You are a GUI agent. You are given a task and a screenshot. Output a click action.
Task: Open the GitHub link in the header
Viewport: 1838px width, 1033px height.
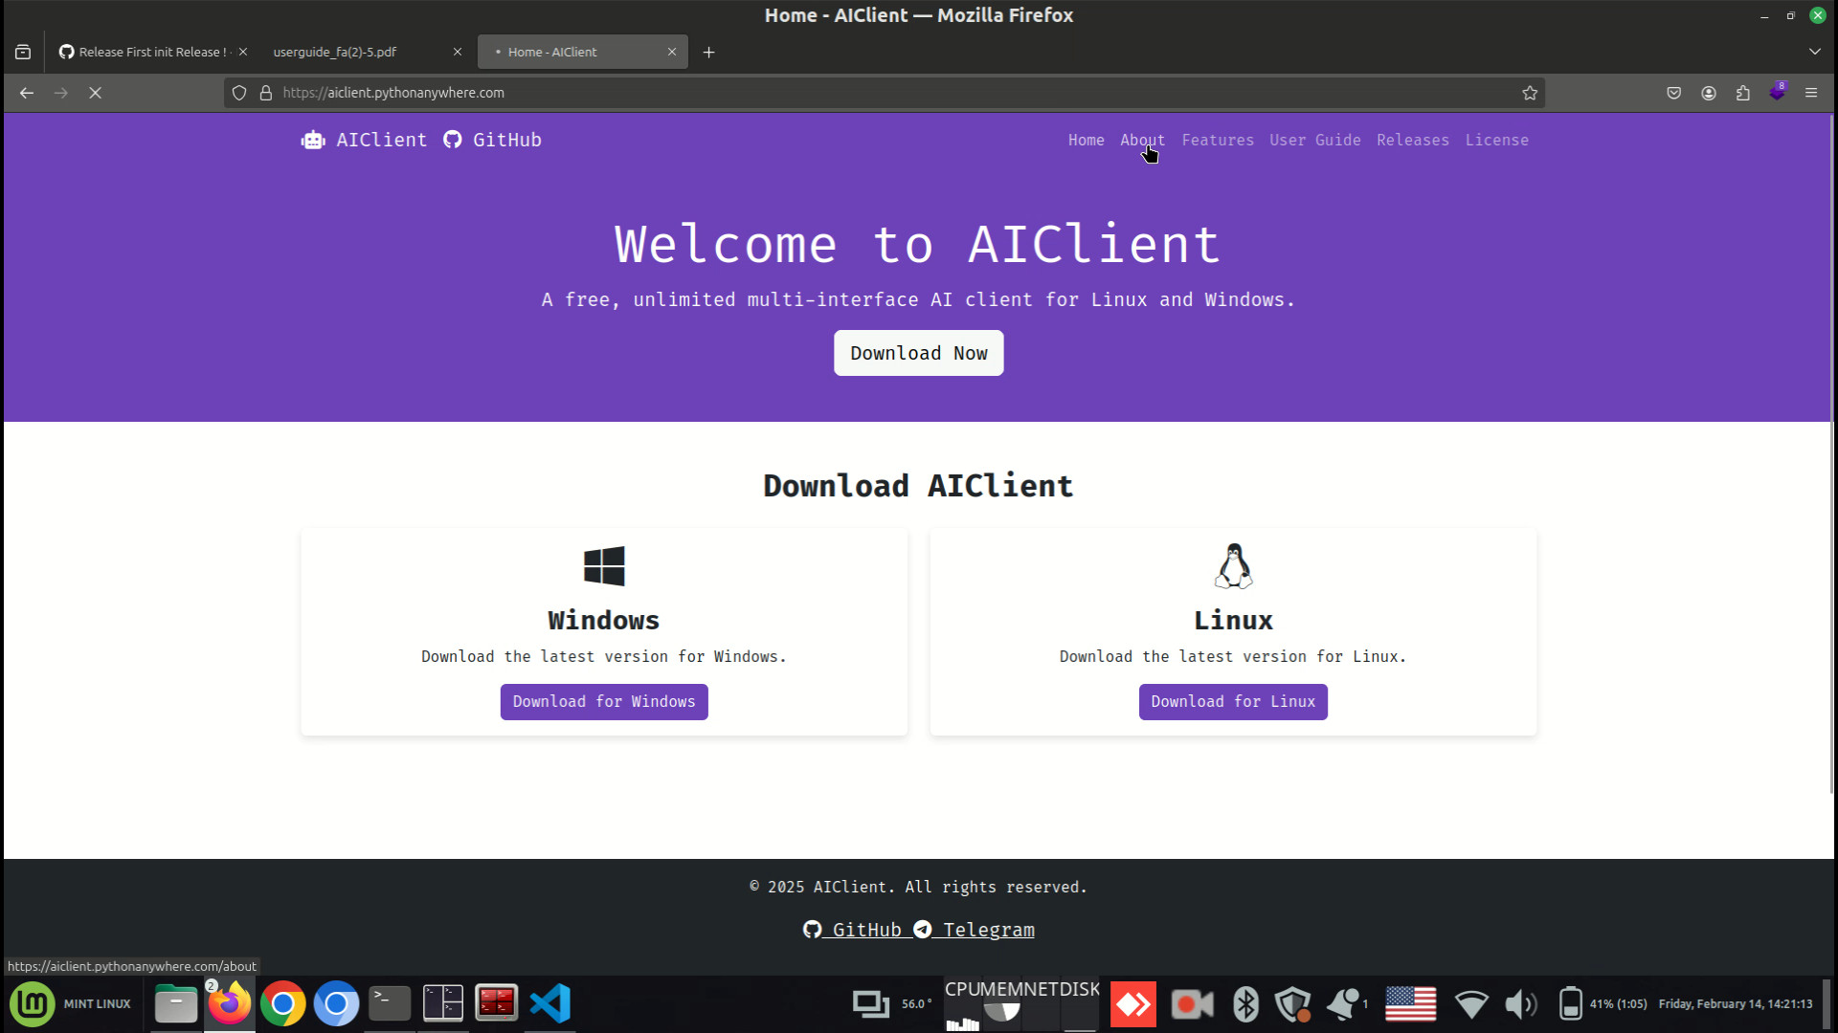pyautogui.click(x=493, y=141)
